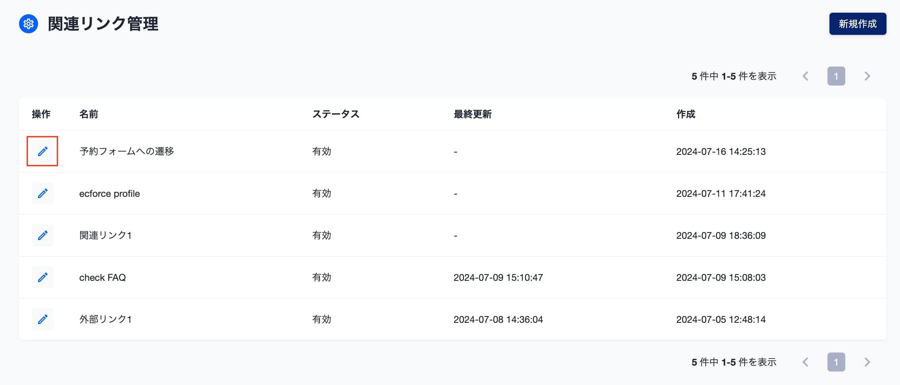This screenshot has height=385, width=900.
Task: Click 有効 status in the ecforce profile row
Action: [322, 193]
